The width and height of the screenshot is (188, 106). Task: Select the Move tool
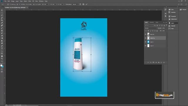click(2, 10)
